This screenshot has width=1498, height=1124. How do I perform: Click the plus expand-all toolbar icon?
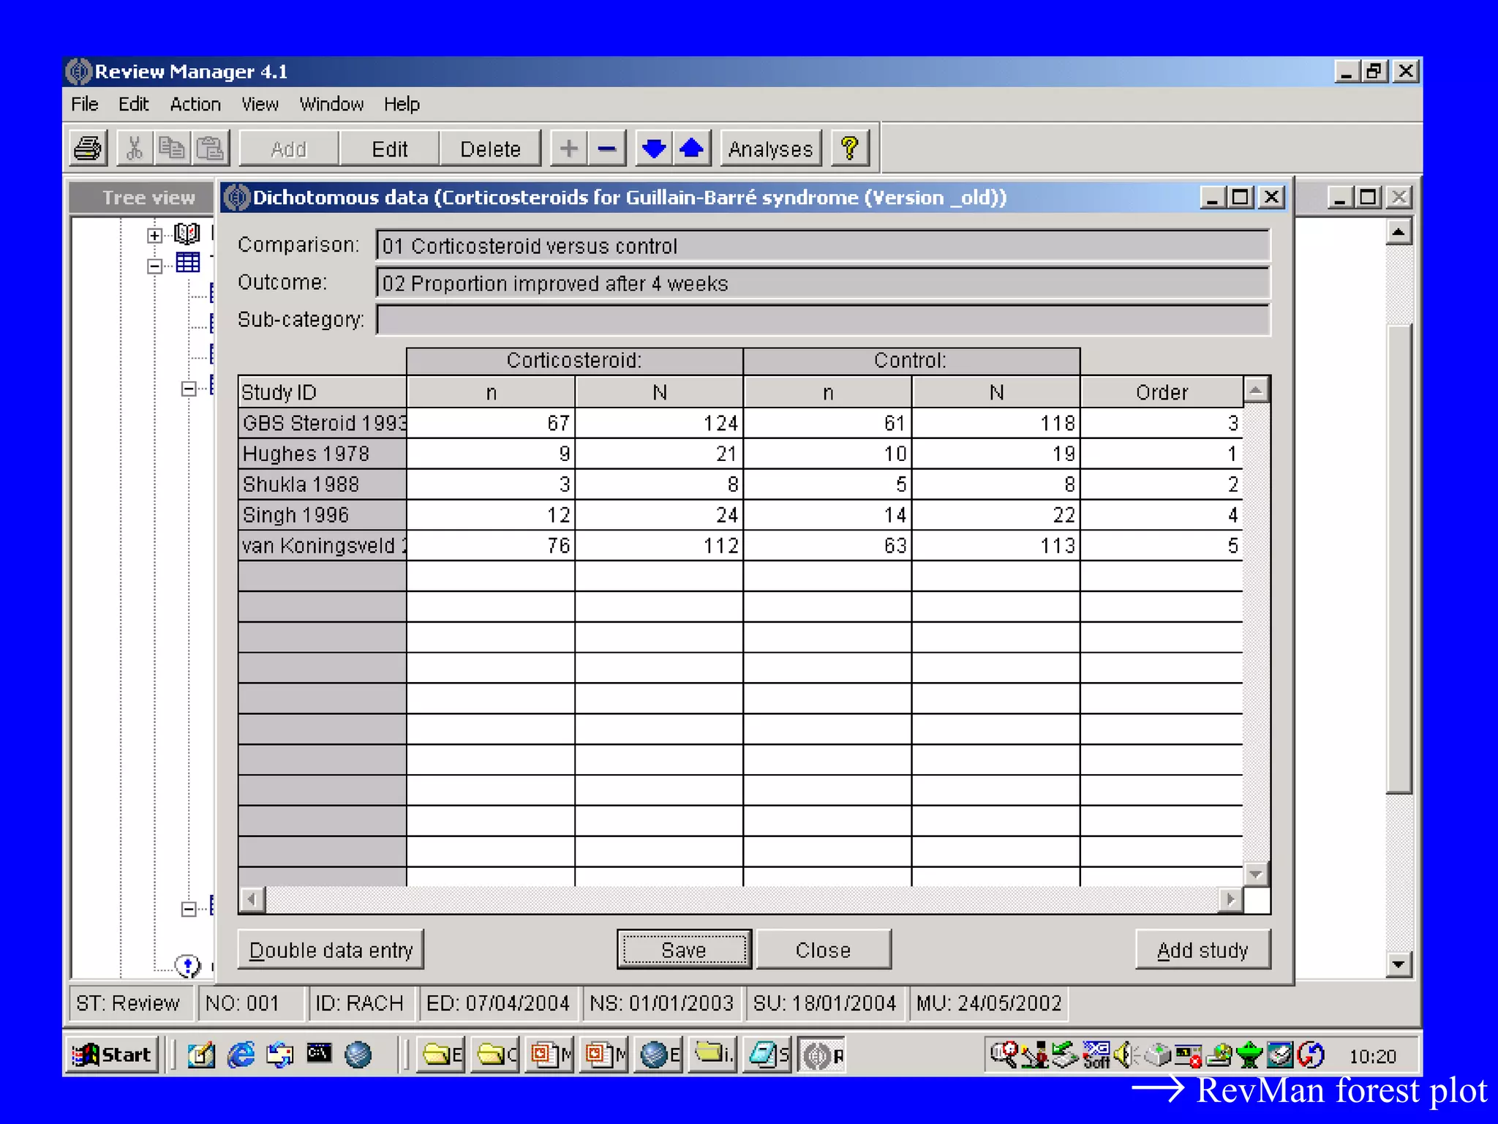click(568, 149)
